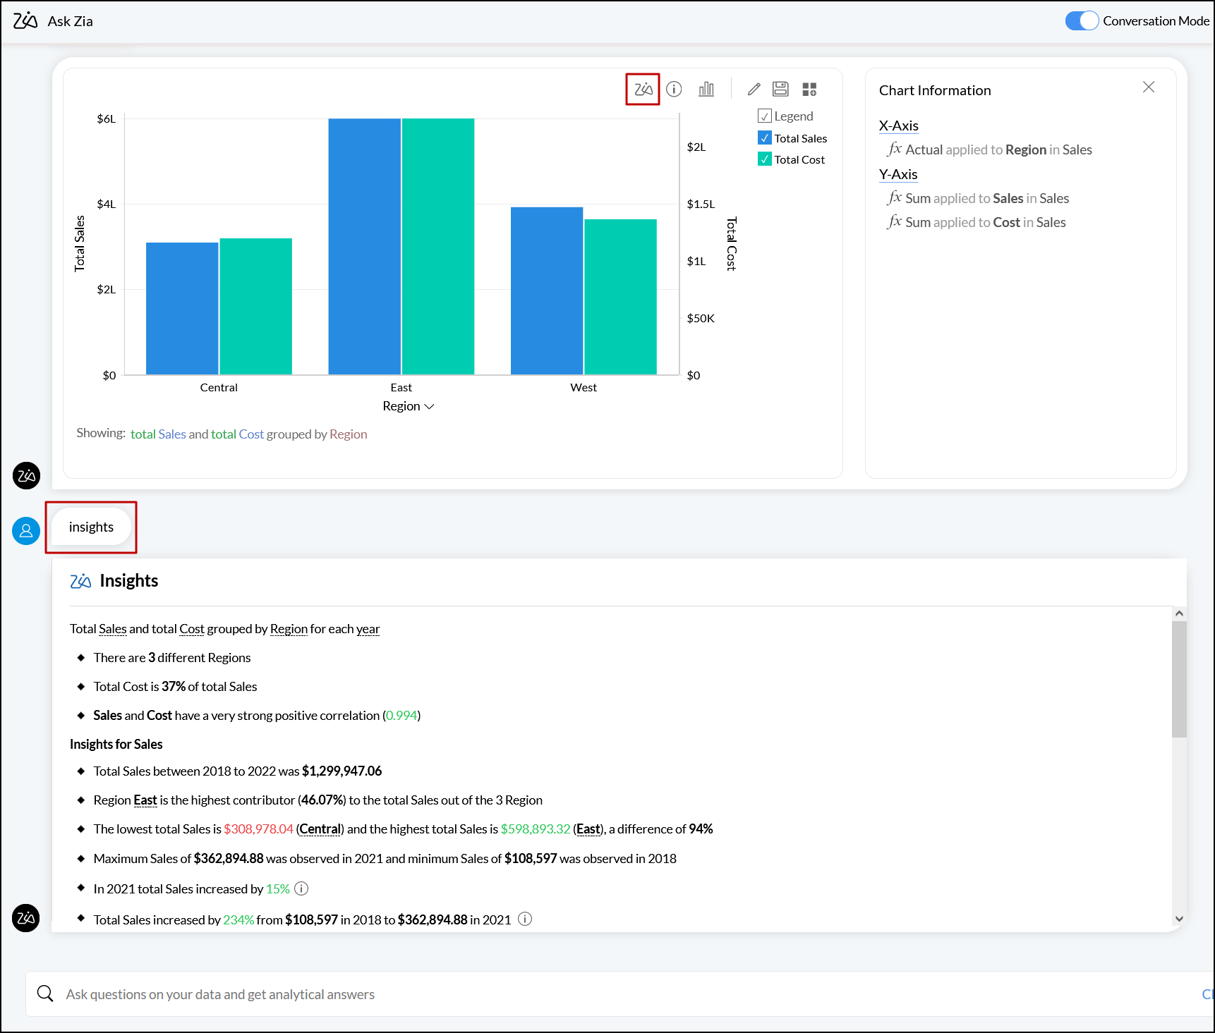Save the chart using floppy disk icon
1215x1033 pixels.
click(x=780, y=90)
